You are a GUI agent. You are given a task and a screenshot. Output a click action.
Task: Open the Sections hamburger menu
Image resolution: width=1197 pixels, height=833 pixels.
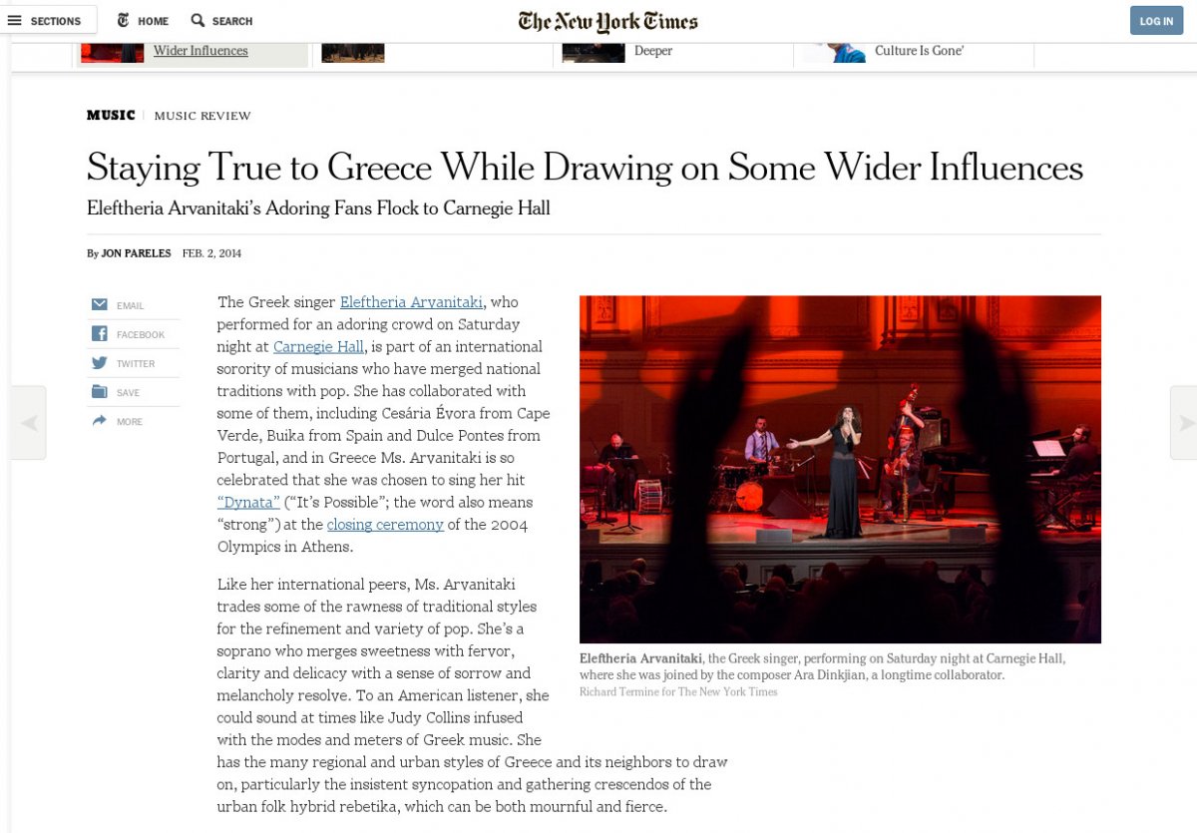click(15, 20)
